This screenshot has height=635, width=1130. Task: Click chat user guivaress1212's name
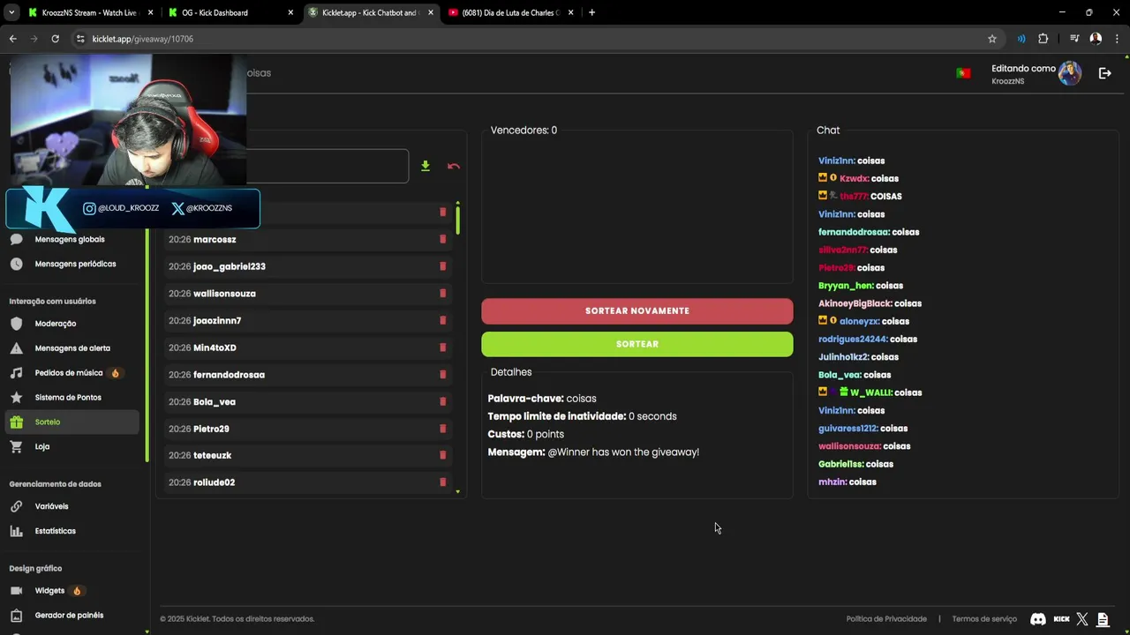pyautogui.click(x=848, y=428)
